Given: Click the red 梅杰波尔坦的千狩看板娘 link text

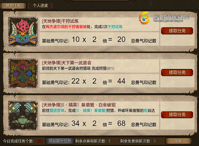Looking at the screenshot, I should coord(66,27).
